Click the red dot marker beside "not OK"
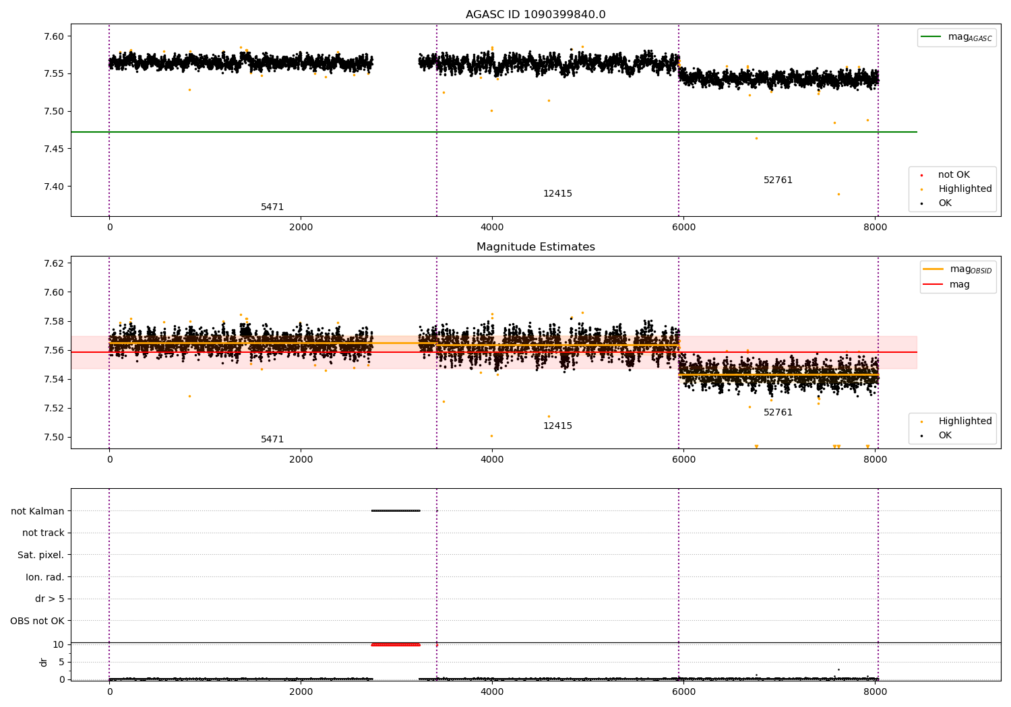 (921, 175)
